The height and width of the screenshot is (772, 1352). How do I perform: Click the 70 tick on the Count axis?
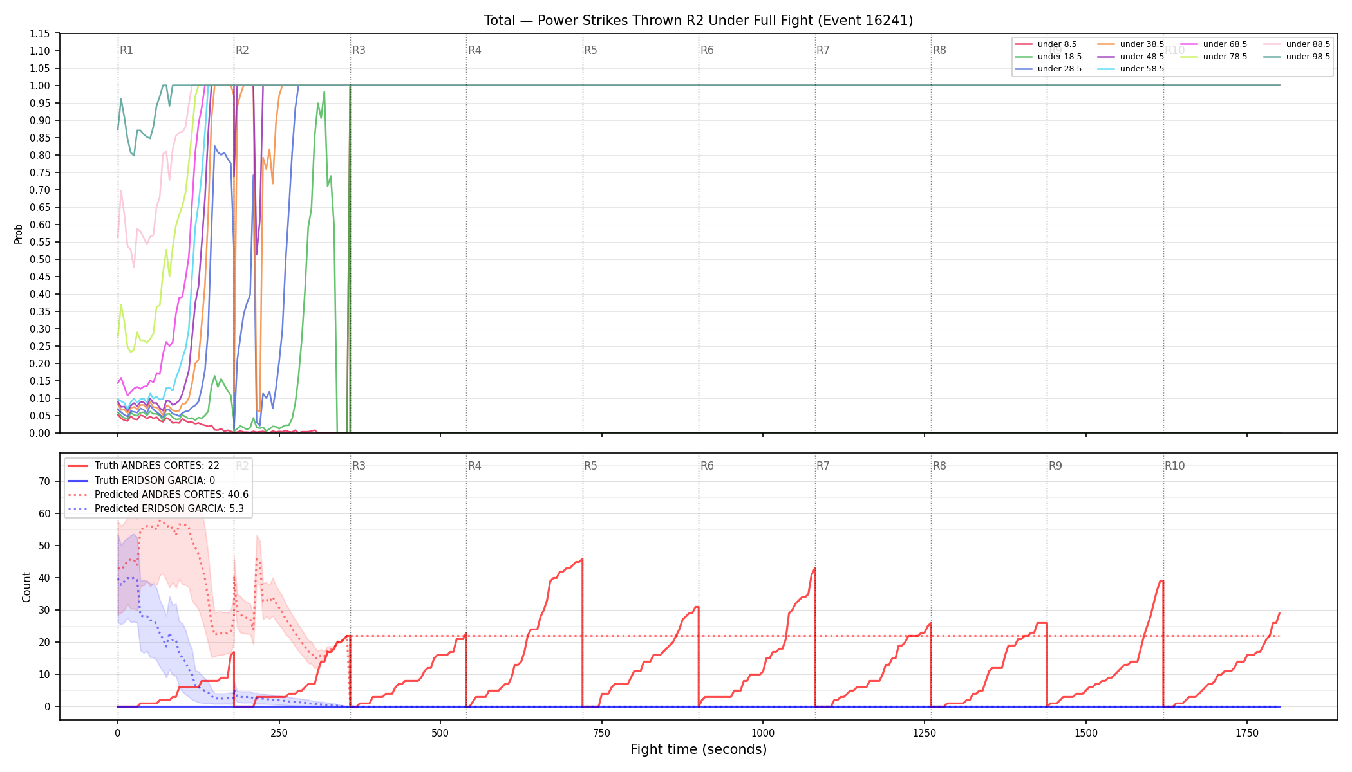tap(44, 481)
